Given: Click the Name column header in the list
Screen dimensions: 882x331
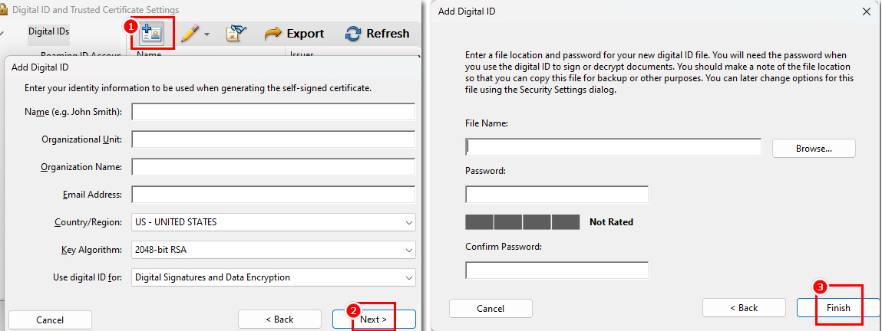Looking at the screenshot, I should pyautogui.click(x=148, y=55).
